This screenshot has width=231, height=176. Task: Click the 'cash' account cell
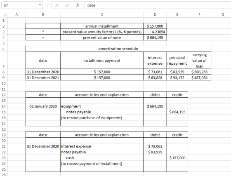(102, 158)
